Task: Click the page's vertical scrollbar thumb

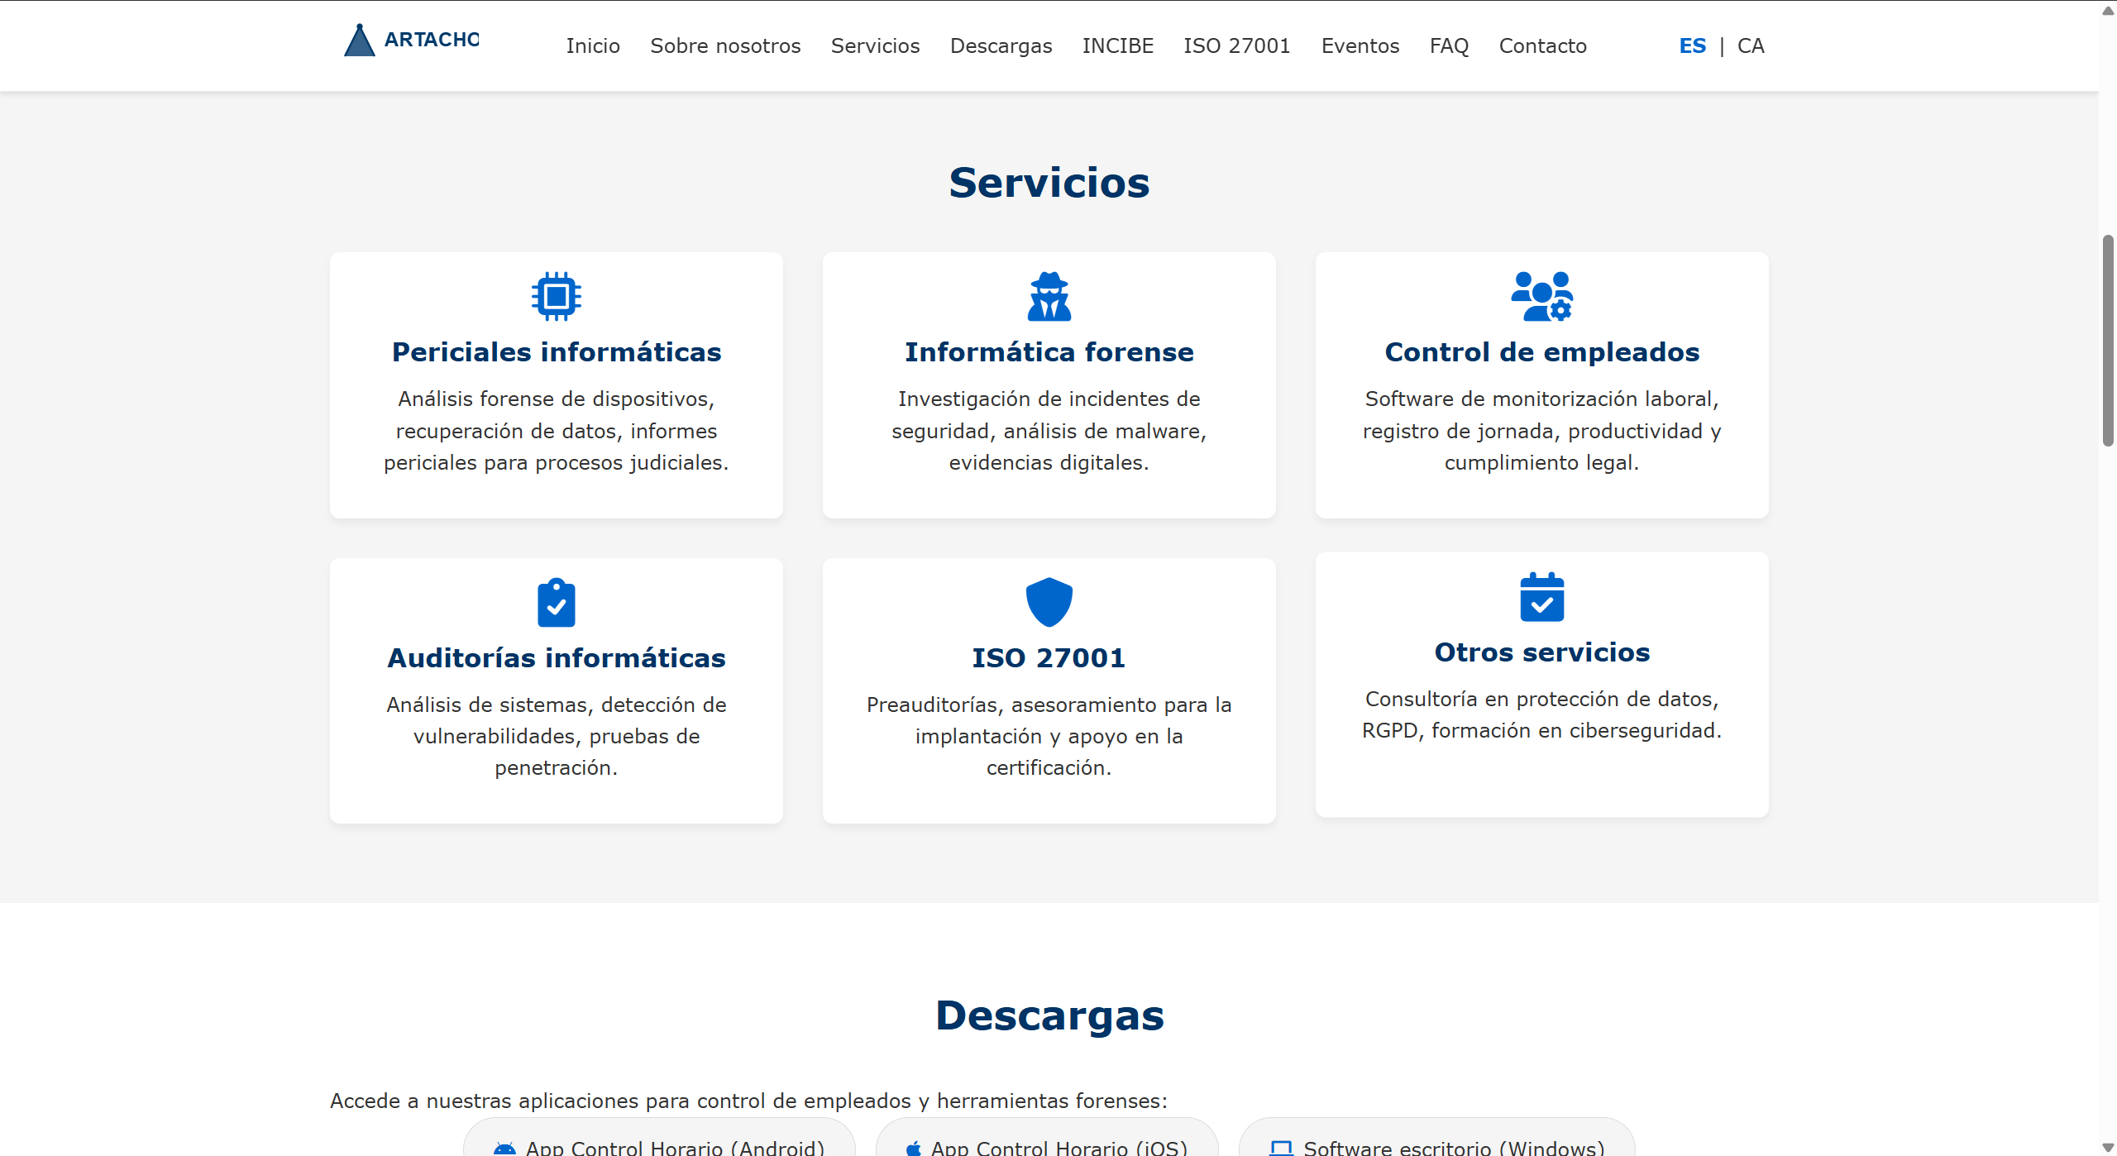Action: (2108, 341)
